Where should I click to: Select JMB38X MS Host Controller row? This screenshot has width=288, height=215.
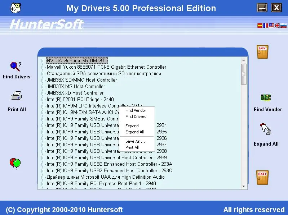tap(76, 86)
